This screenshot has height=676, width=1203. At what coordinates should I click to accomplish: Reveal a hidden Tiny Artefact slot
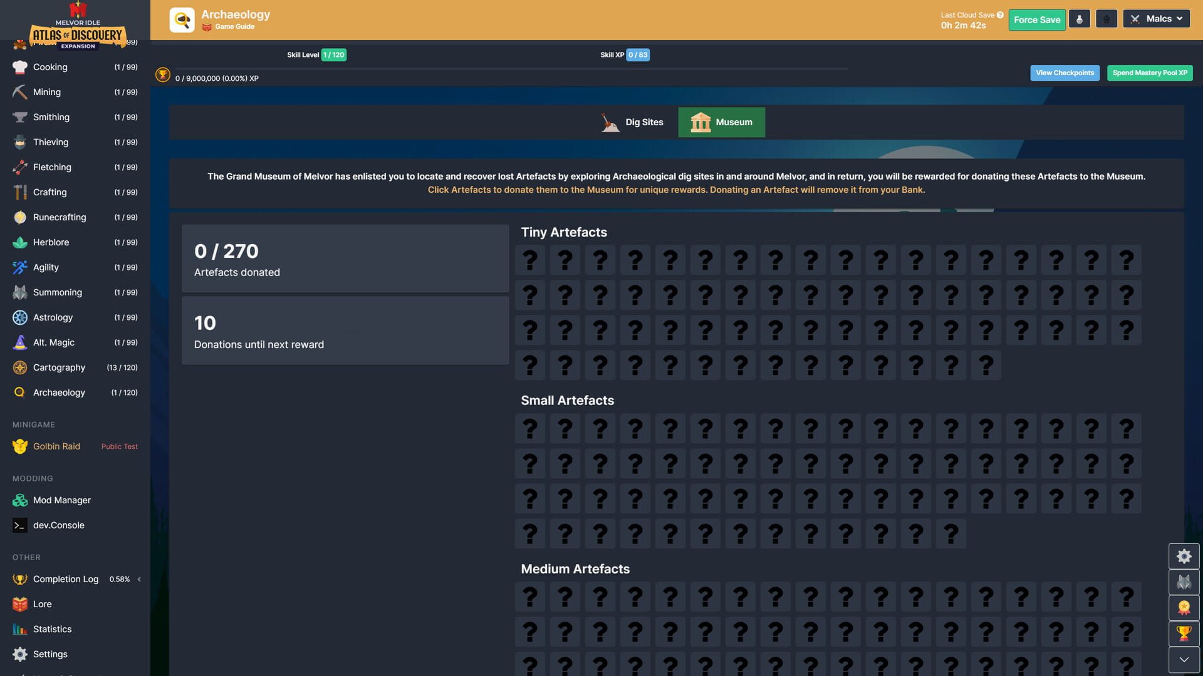tap(530, 260)
